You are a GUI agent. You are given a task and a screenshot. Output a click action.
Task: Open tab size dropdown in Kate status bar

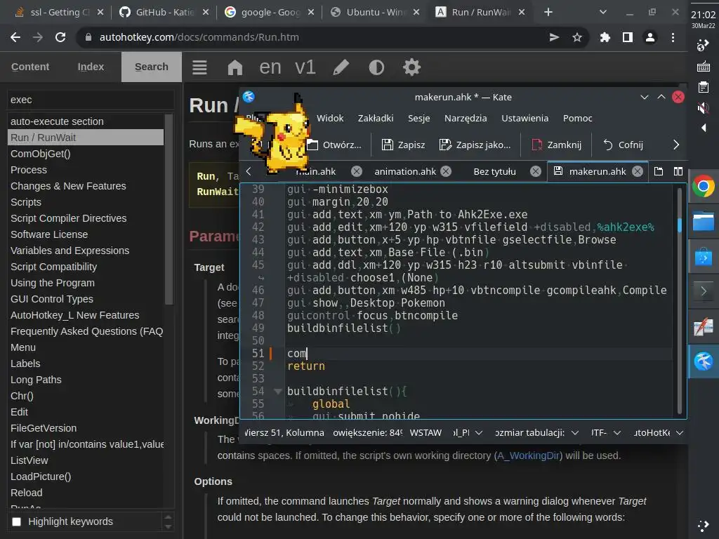[537, 432]
